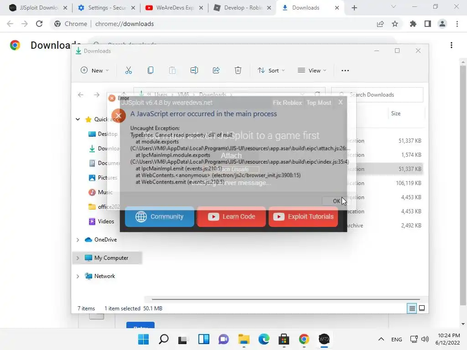467x350 pixels.
Task: Open Exploit Tutorials in JJSploit
Action: 303,216
